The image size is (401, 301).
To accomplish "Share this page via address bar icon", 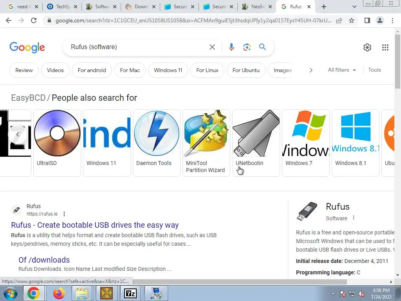I will pos(339,20).
